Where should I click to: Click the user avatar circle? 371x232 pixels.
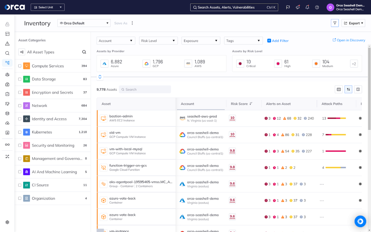(330, 7)
